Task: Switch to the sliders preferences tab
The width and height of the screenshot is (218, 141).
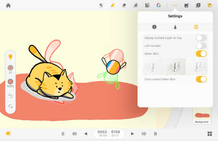Action: pos(196,27)
